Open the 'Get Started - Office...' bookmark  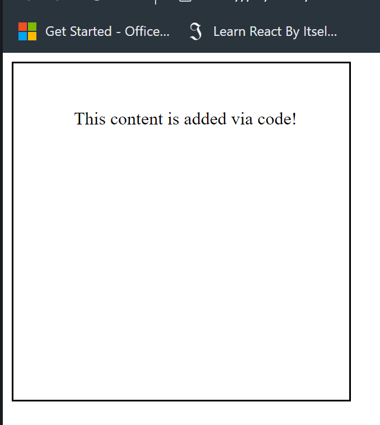[x=93, y=31]
